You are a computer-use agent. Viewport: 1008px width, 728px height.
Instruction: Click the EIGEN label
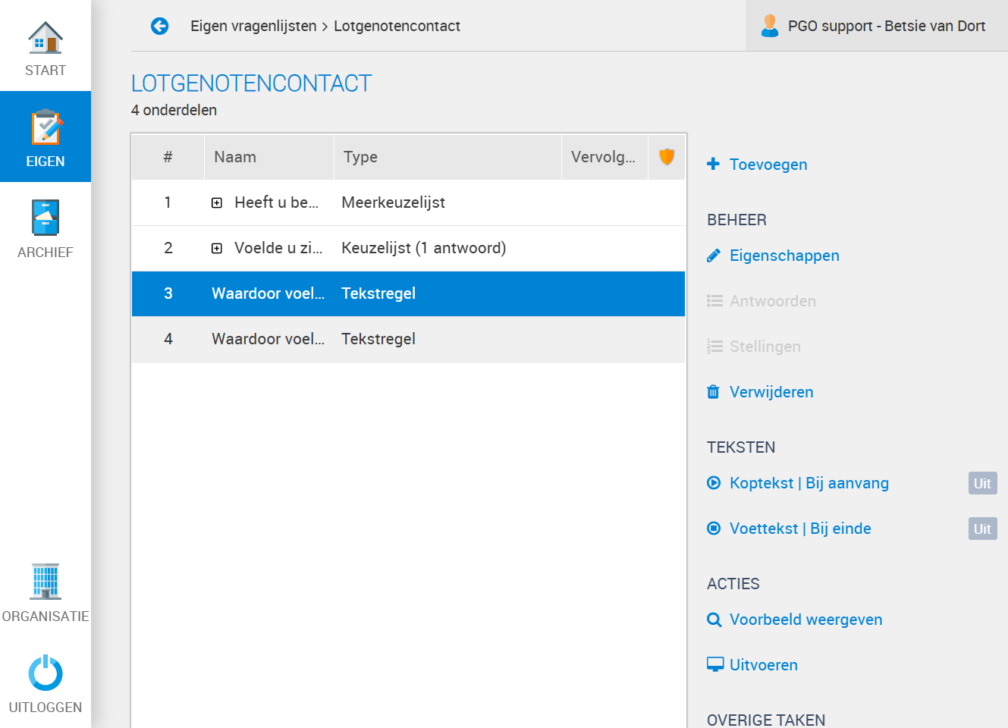pyautogui.click(x=46, y=162)
